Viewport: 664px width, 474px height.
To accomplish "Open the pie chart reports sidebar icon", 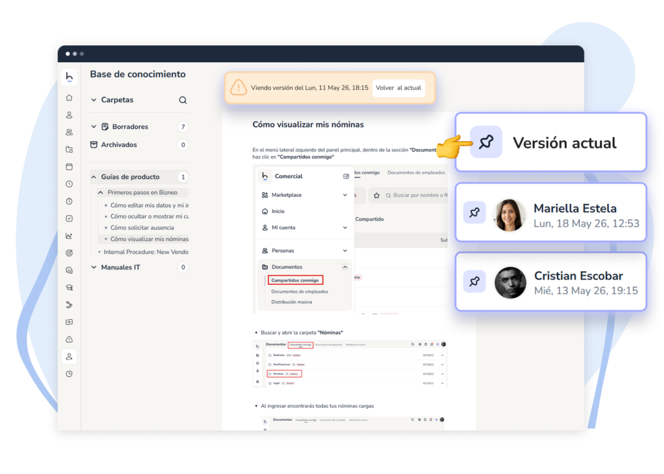I will tap(69, 374).
